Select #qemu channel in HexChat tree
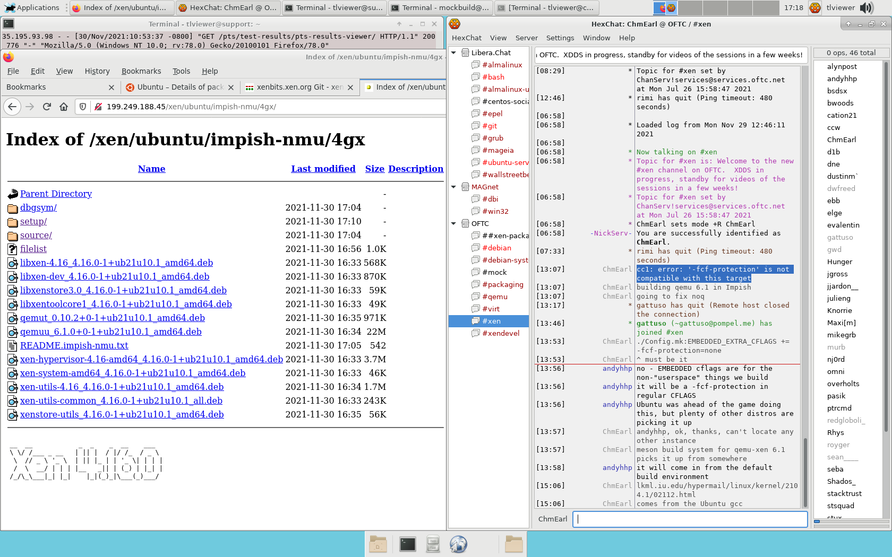The height and width of the screenshot is (557, 892). tap(494, 297)
